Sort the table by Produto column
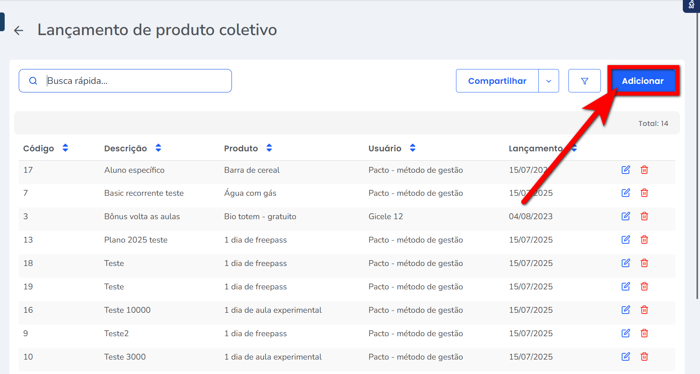Image resolution: width=700 pixels, height=374 pixels. tap(269, 148)
